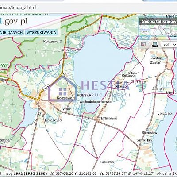The image size is (177, 177).
Task: Click the zachodniopomorskie region label
Action: tap(96, 102)
